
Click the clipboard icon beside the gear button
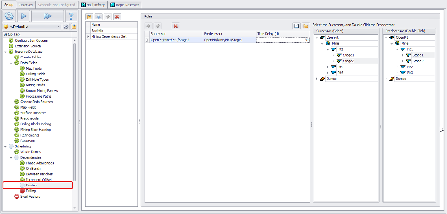[74, 27]
